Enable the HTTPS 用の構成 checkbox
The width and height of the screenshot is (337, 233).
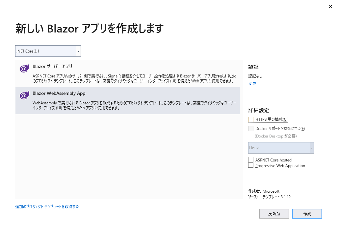[250, 119]
